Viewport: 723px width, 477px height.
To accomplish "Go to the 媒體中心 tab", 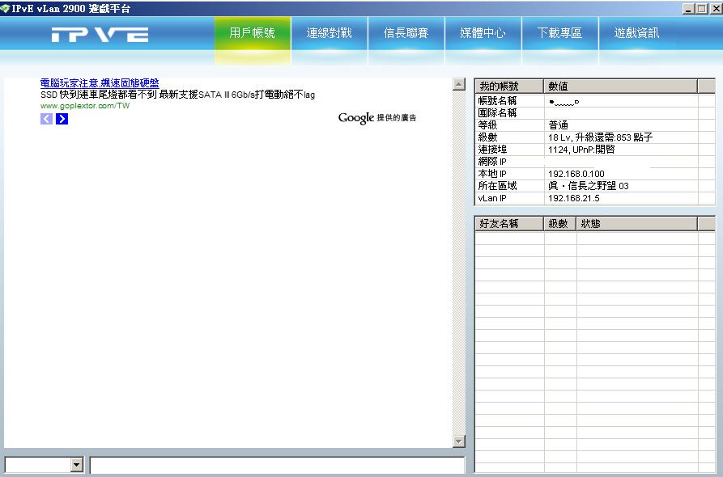I will [x=483, y=33].
